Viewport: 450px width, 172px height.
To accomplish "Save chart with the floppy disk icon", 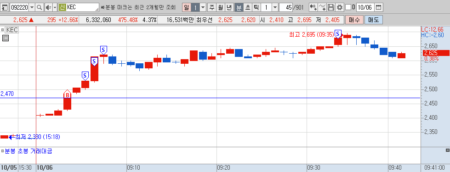I will point(331,7).
